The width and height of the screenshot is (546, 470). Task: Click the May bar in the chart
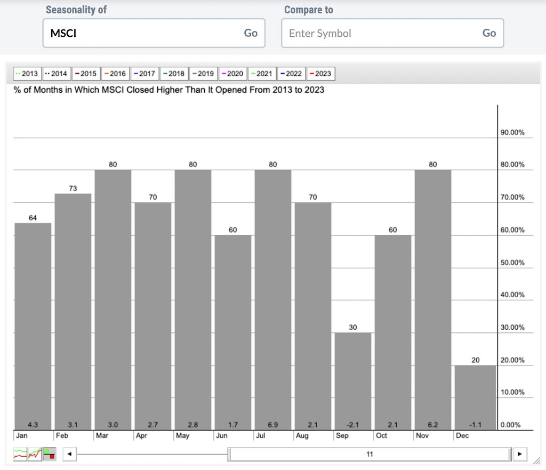click(193, 300)
